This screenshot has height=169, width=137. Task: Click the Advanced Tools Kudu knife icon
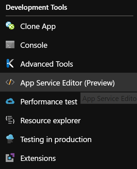click(x=10, y=63)
